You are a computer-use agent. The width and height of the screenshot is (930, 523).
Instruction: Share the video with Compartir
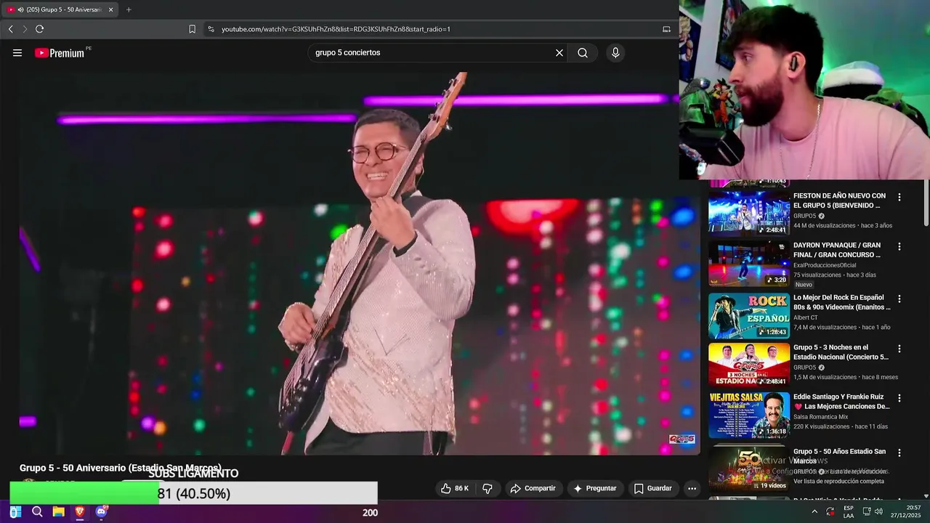533,488
